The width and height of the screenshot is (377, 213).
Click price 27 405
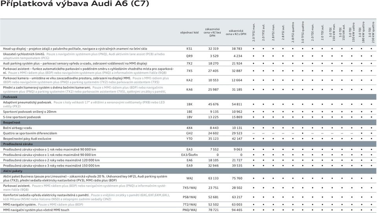point(213,71)
